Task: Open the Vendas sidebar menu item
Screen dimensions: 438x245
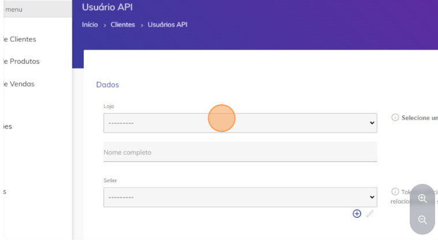Action: (19, 84)
